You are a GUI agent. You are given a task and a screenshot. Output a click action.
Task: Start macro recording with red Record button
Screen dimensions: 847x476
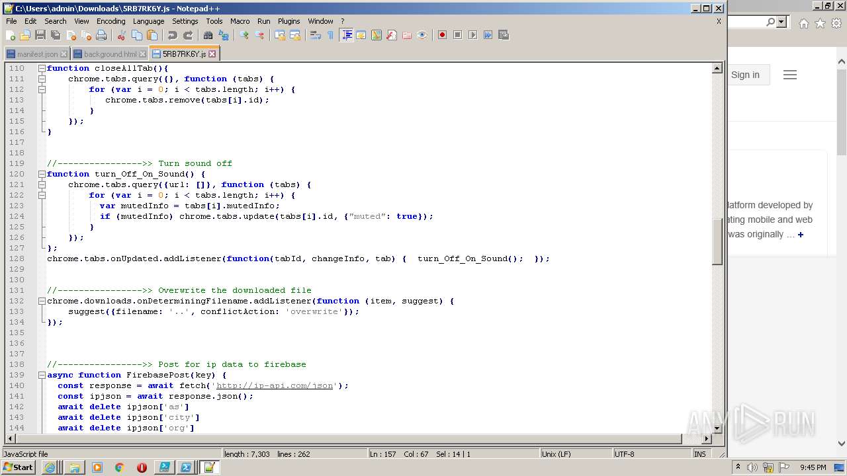442,35
